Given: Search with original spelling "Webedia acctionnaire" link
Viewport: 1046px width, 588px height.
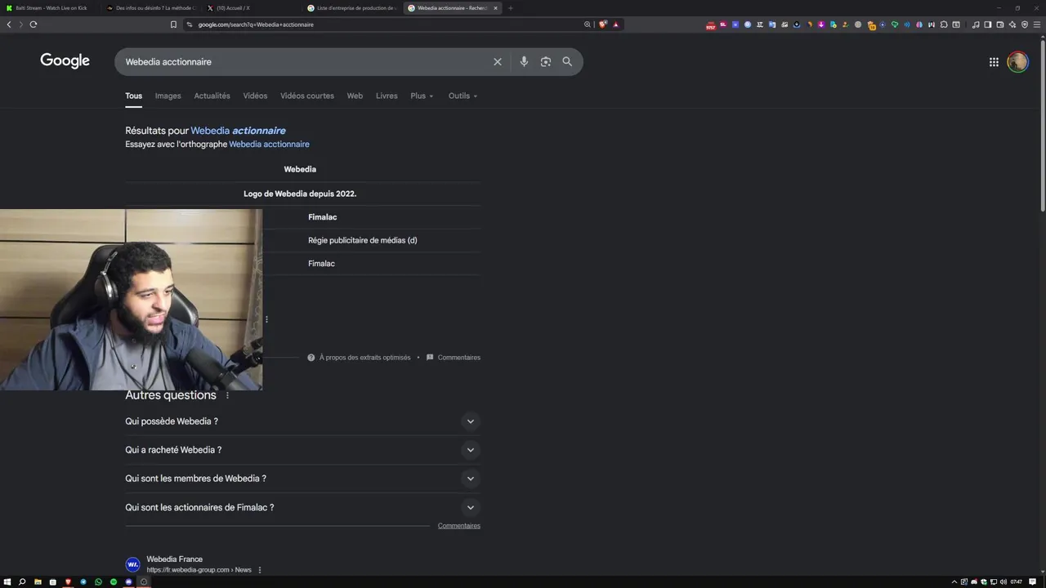Looking at the screenshot, I should click(269, 145).
